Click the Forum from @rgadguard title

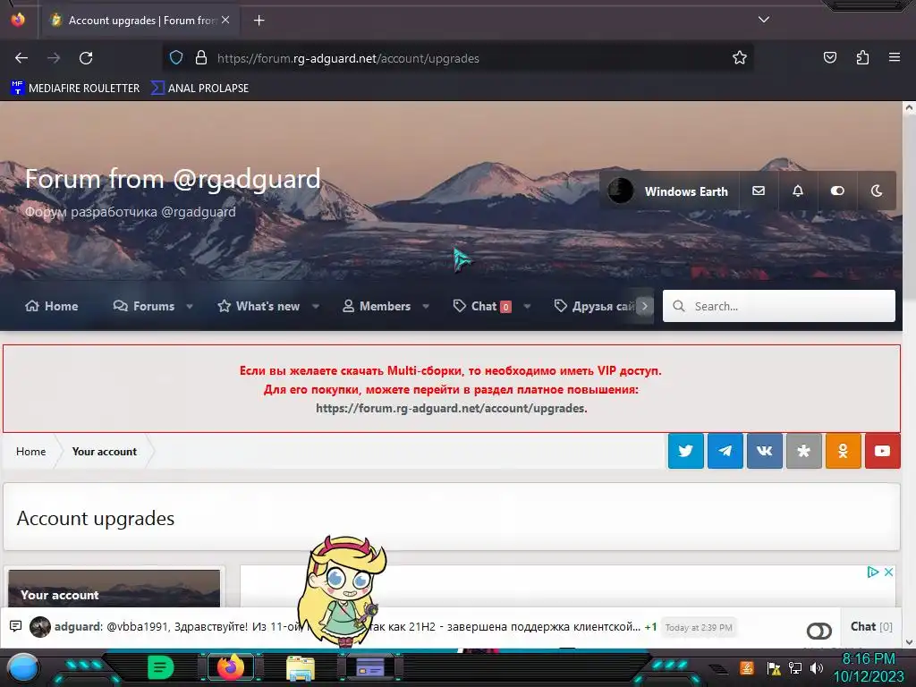pyautogui.click(x=173, y=178)
